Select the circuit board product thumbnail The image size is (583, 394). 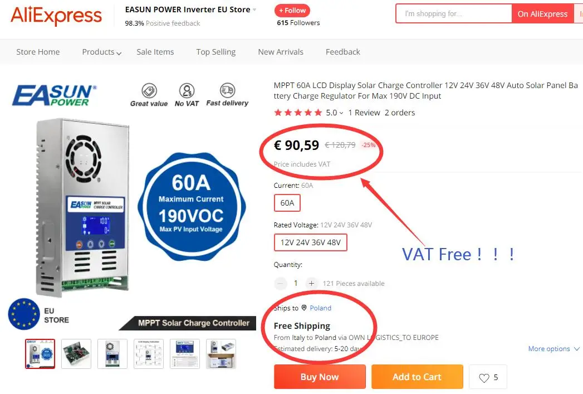[76, 354]
